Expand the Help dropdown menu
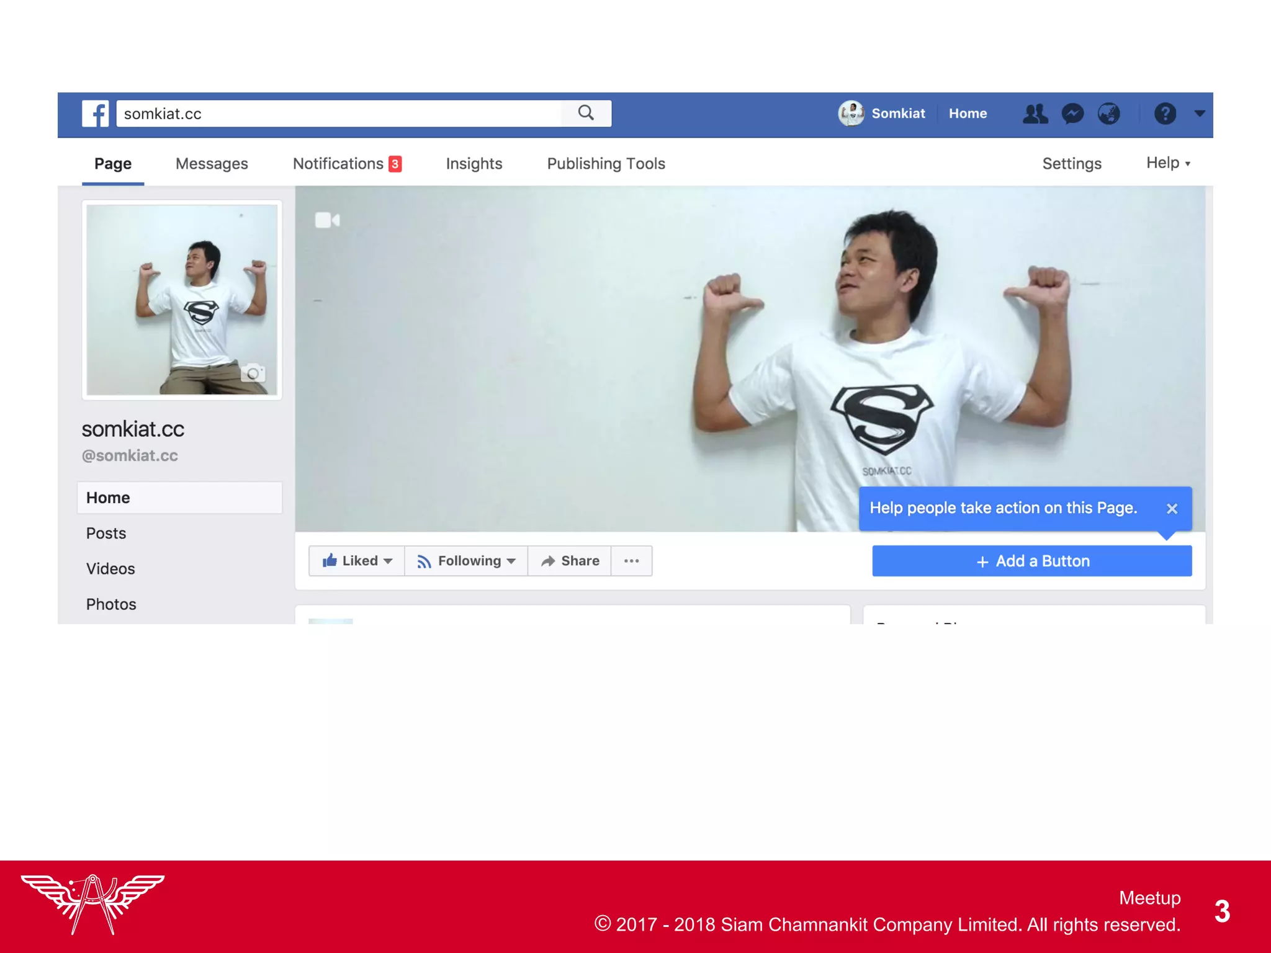The height and width of the screenshot is (953, 1271). click(x=1168, y=163)
